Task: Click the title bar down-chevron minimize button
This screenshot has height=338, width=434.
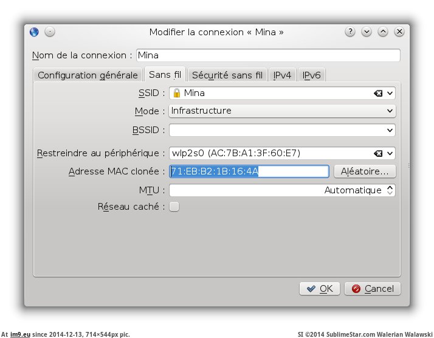Action: (x=367, y=32)
